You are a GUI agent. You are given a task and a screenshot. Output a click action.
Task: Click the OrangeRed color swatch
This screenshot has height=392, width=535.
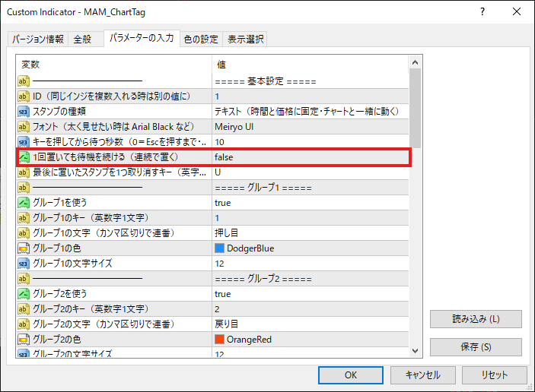(219, 340)
